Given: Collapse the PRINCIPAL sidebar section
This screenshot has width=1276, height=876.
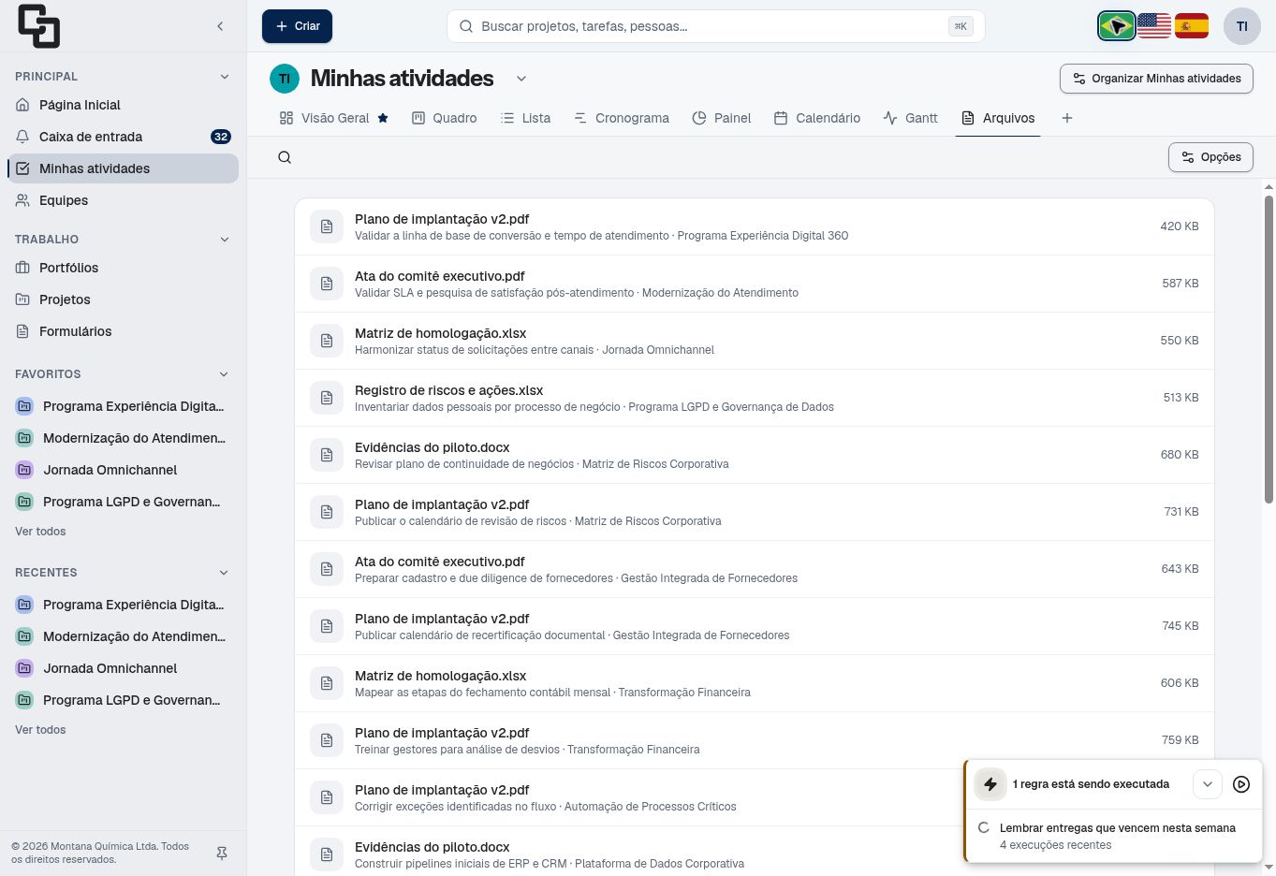Looking at the screenshot, I should [225, 77].
